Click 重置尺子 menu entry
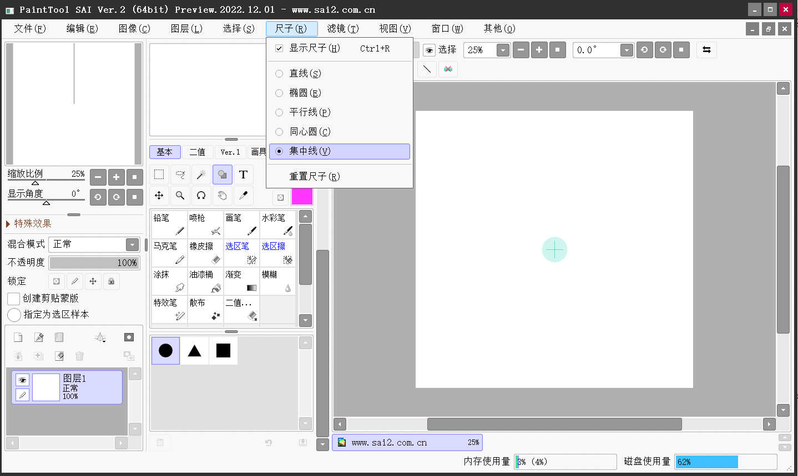Screen dimensions: 798x476 (340, 177)
